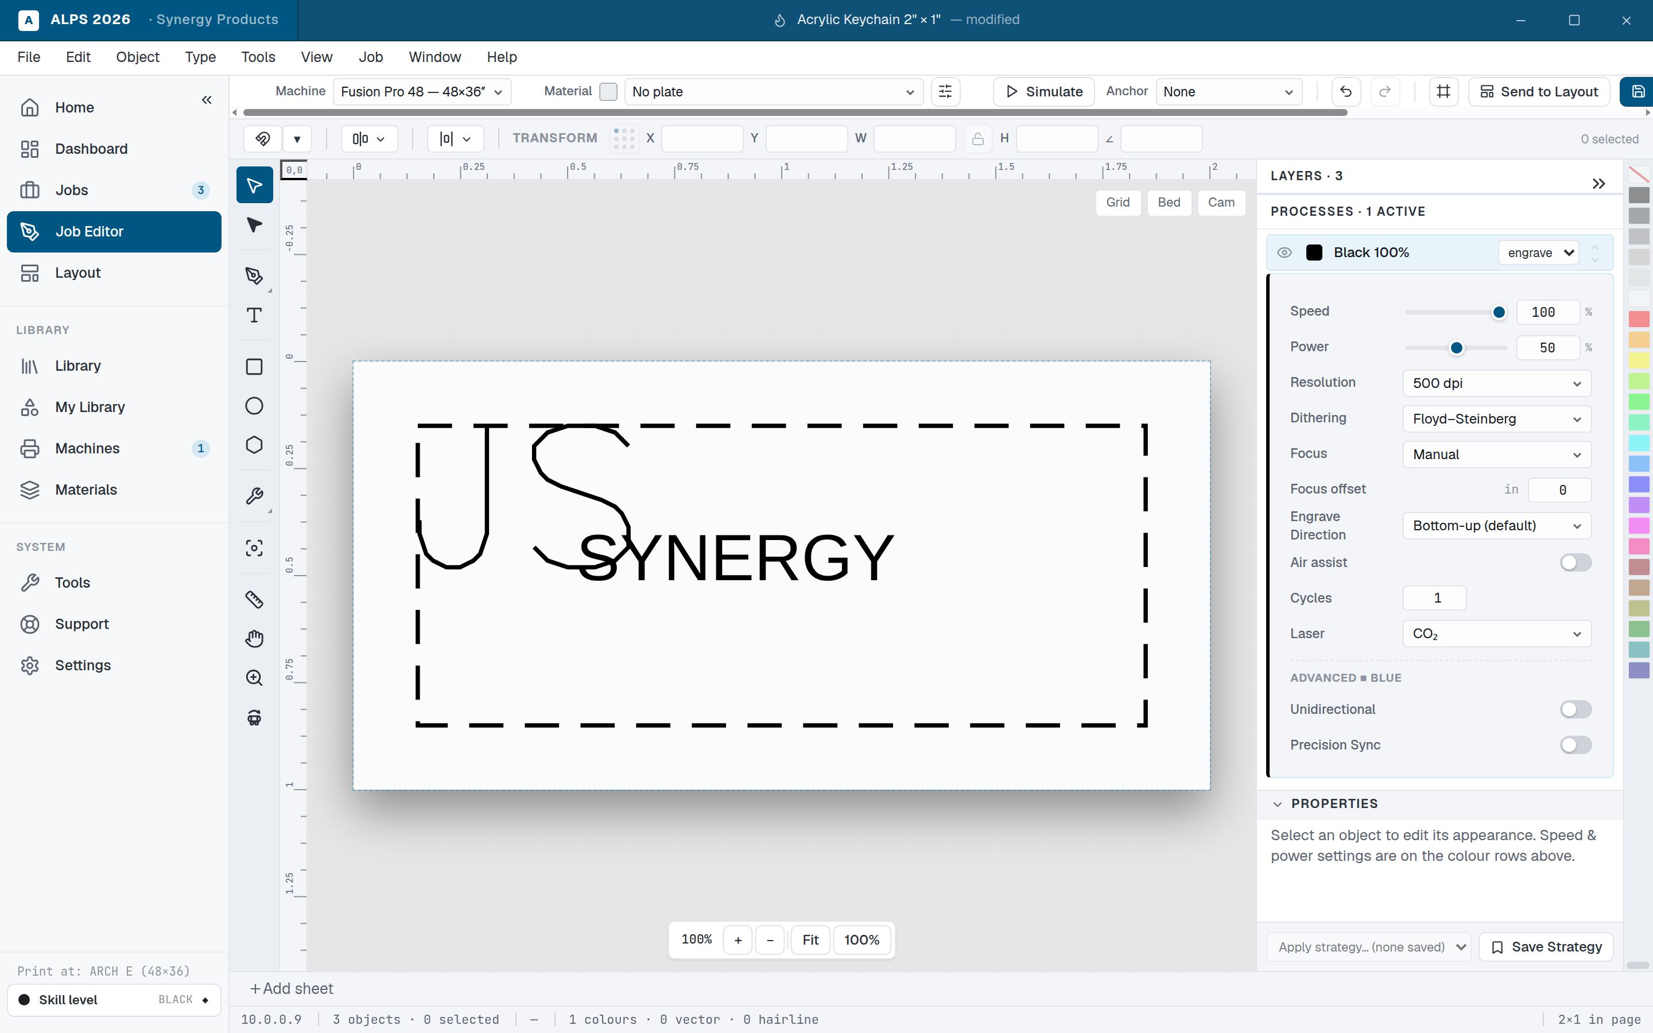Select the wrench tool in toolbox
The image size is (1653, 1033).
[x=254, y=495]
